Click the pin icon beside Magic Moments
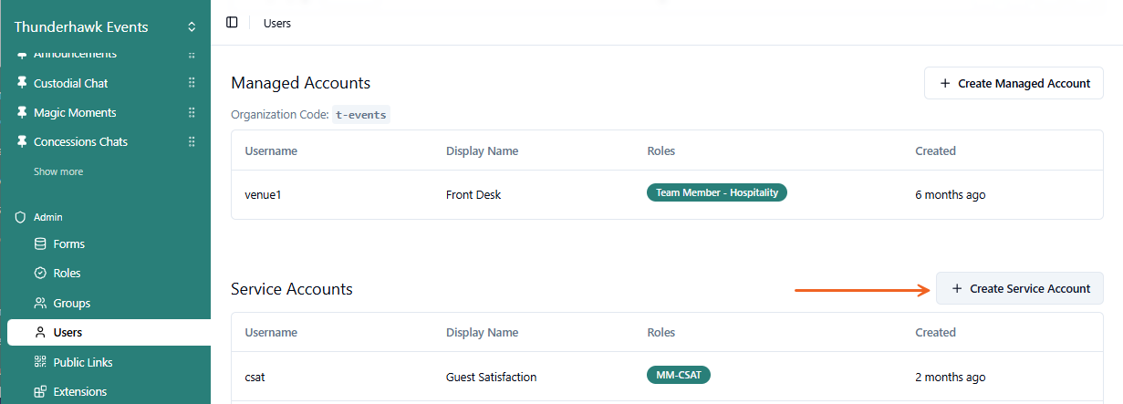The height and width of the screenshot is (404, 1123). pos(22,113)
